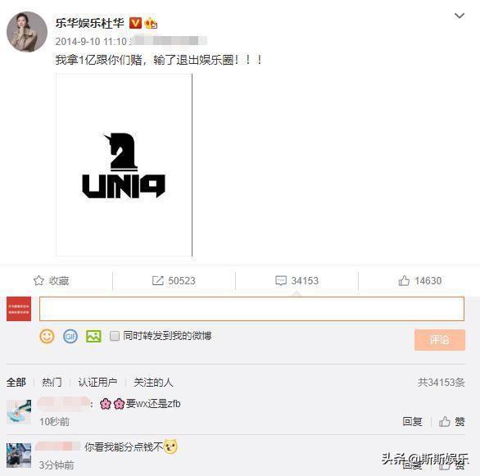Click the membership crown badge beside the name
The height and width of the screenshot is (476, 480).
click(151, 23)
